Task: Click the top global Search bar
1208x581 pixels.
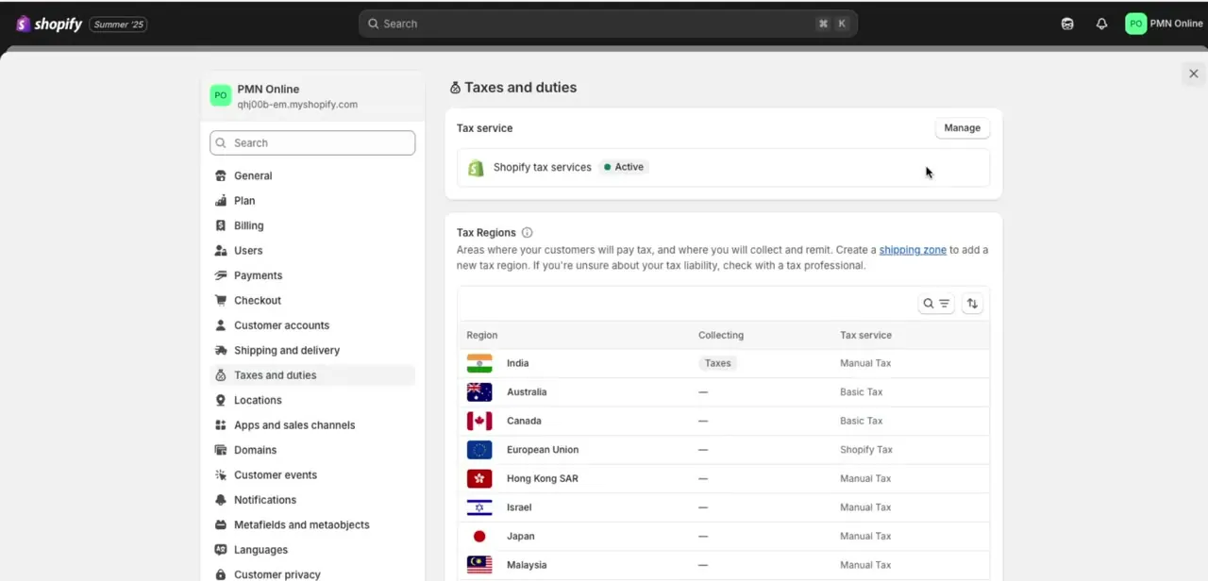Action: pyautogui.click(x=608, y=24)
